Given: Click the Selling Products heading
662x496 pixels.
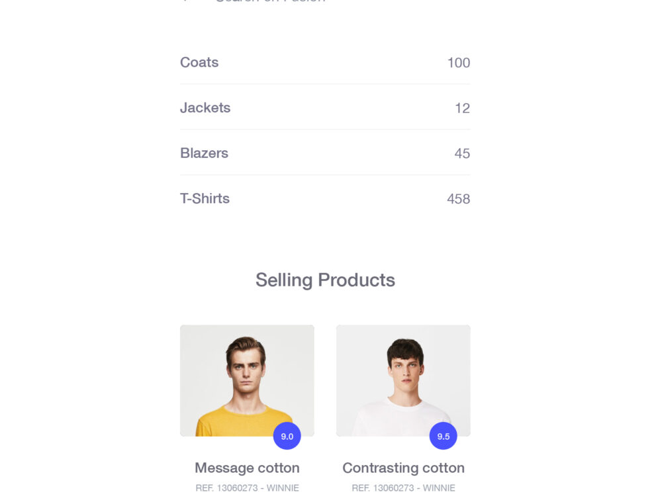Looking at the screenshot, I should [325, 280].
